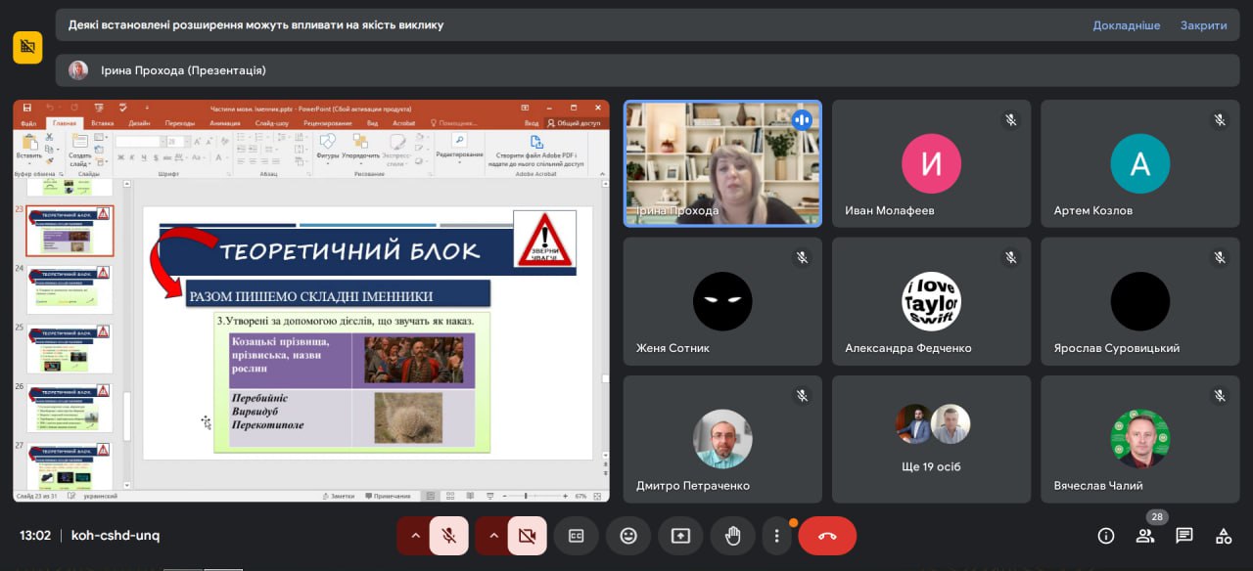Viewport: 1253px width, 571px height.
Task: Click the I love Taylor Swift avatar
Action: pyautogui.click(x=931, y=301)
